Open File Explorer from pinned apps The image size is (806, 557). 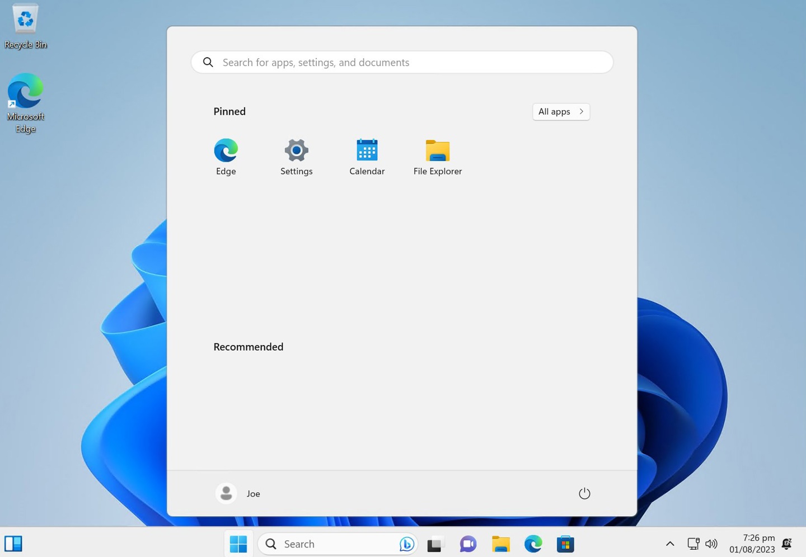437,157
